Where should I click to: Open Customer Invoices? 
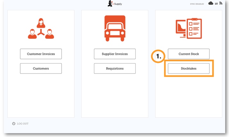(x=41, y=54)
